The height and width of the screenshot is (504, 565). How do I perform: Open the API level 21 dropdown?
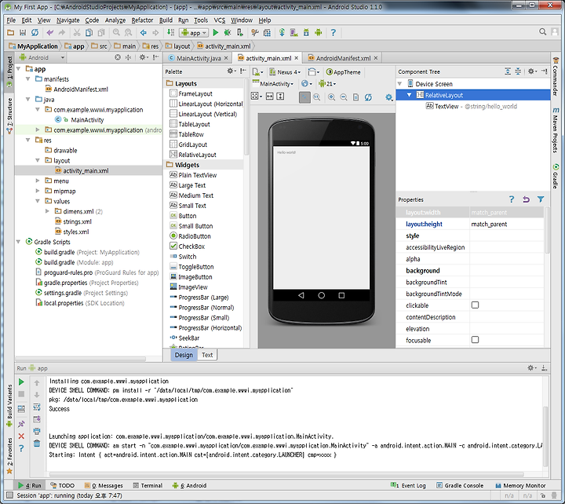point(327,84)
